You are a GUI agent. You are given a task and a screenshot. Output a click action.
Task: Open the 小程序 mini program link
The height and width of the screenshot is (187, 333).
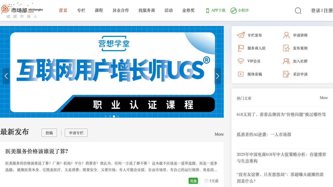tap(240, 10)
